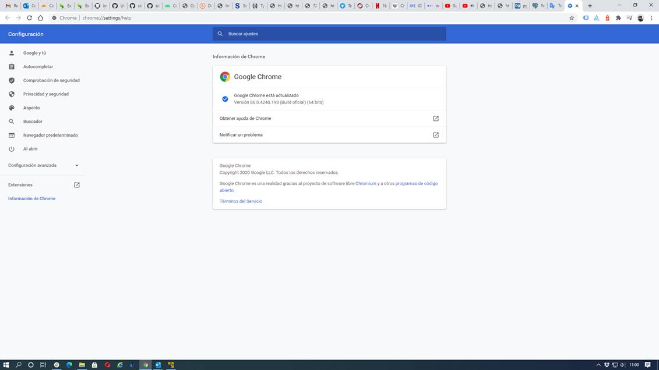Screen dimensions: 659x370
Task: Click the Privacidad y seguridad shield icon
Action: coord(12,94)
